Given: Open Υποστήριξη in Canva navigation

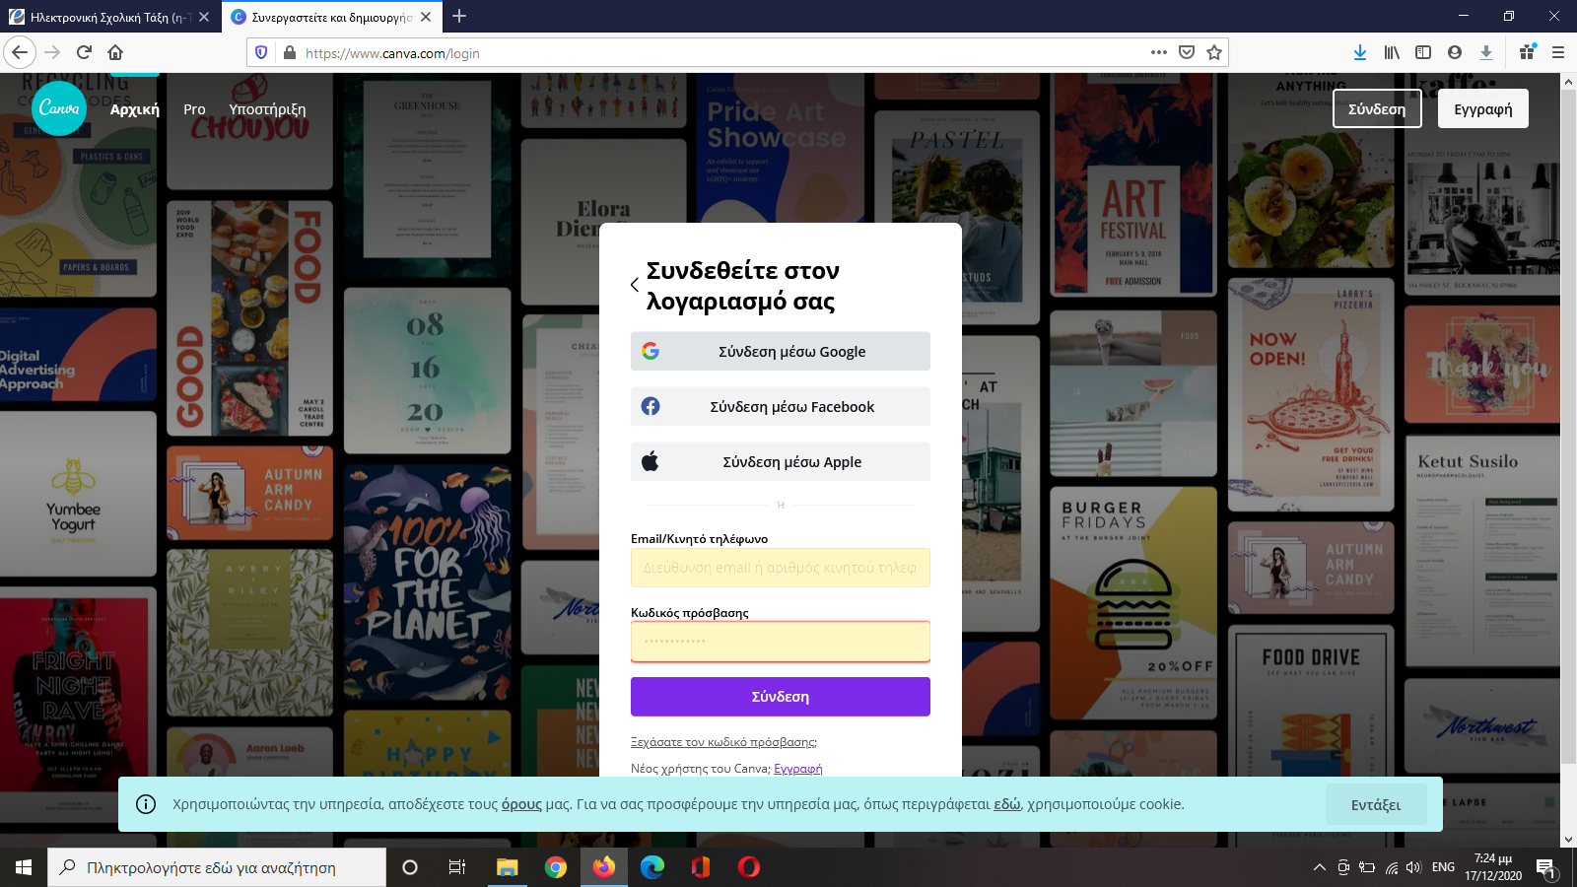Looking at the screenshot, I should [x=267, y=109].
